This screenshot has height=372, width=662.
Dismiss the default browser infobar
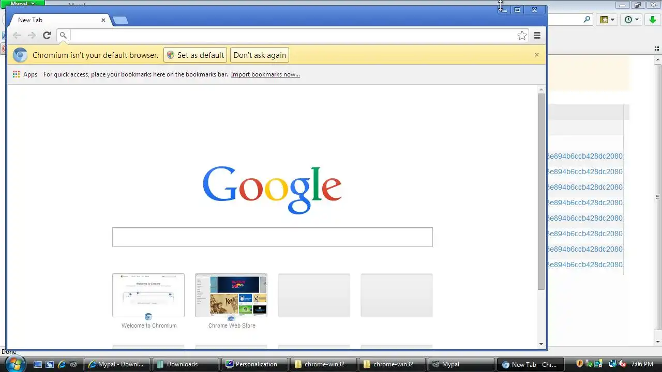click(x=536, y=55)
